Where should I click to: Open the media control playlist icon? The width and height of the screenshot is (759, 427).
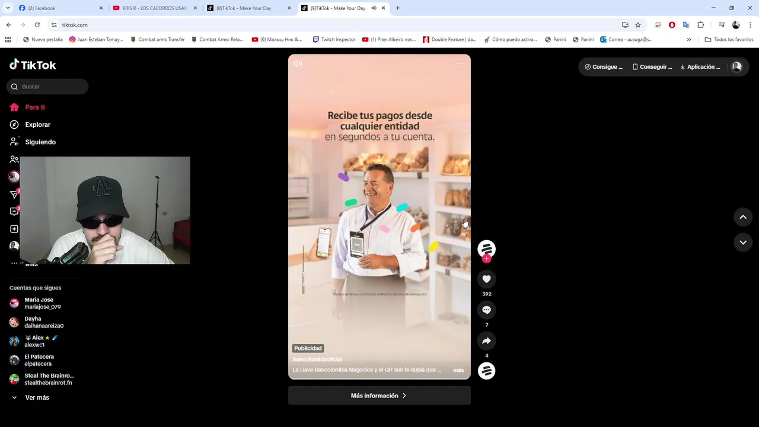[722, 25]
